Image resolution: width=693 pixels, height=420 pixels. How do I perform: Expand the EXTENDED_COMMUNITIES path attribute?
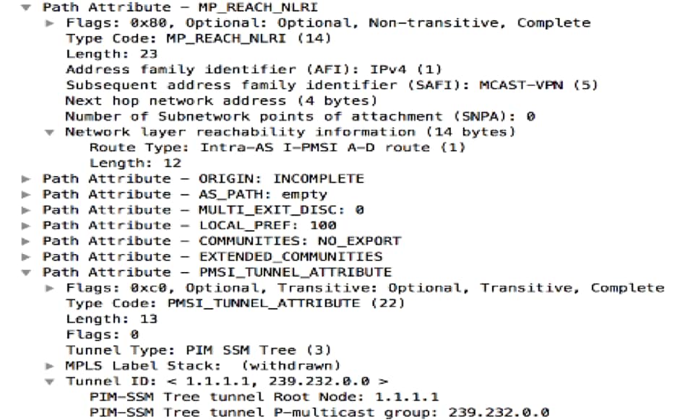click(27, 257)
